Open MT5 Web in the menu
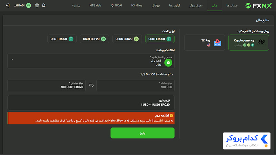The height and width of the screenshot is (155, 276). click(x=95, y=6)
